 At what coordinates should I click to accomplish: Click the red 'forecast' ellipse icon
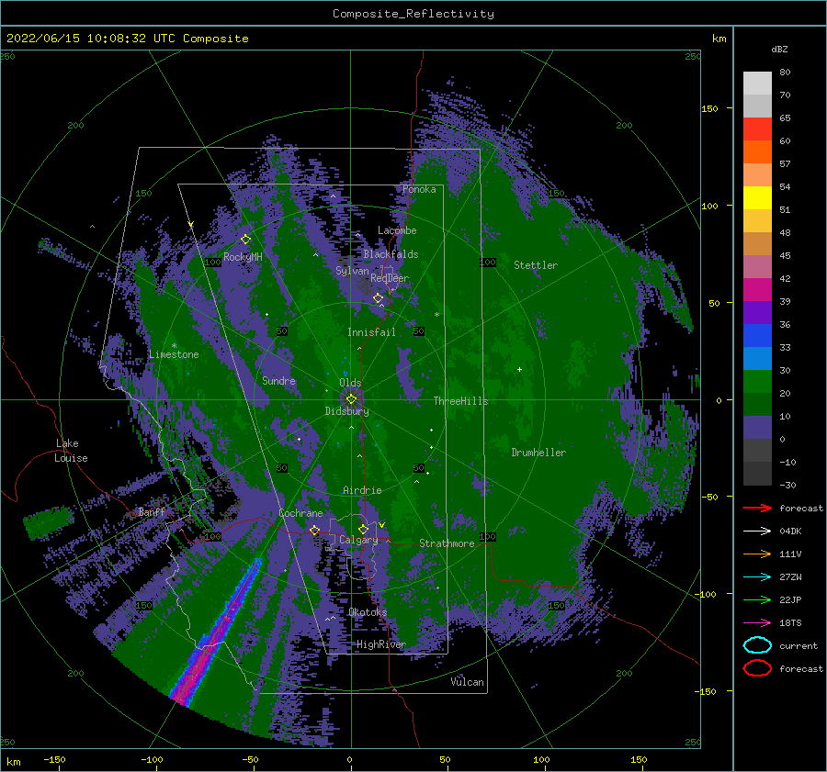(x=757, y=668)
